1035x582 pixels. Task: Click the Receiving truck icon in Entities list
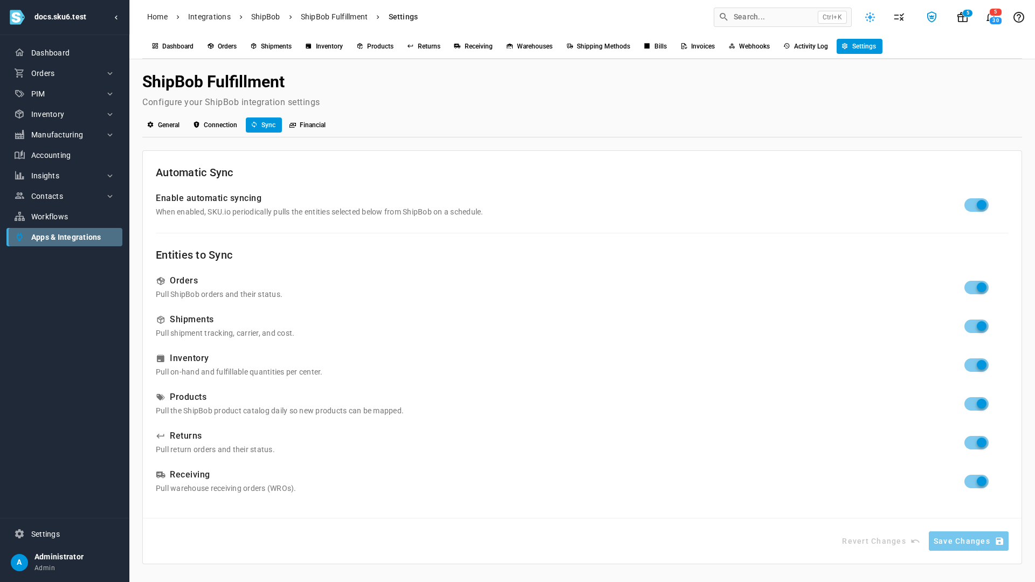coord(161,475)
